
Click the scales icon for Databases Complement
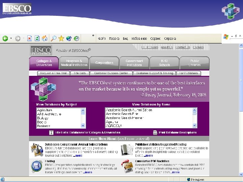[x=37, y=150]
